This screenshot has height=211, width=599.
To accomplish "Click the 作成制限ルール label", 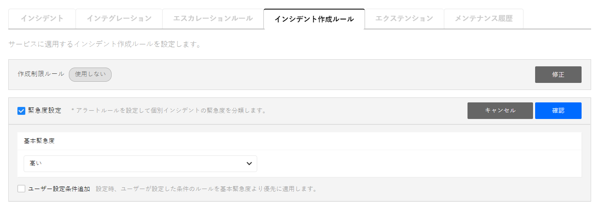I will [x=41, y=74].
